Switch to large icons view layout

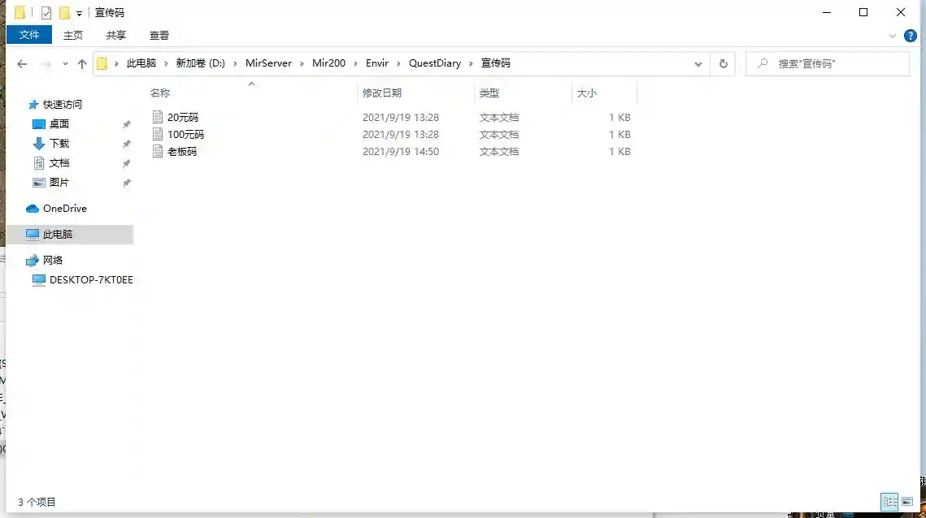point(907,502)
